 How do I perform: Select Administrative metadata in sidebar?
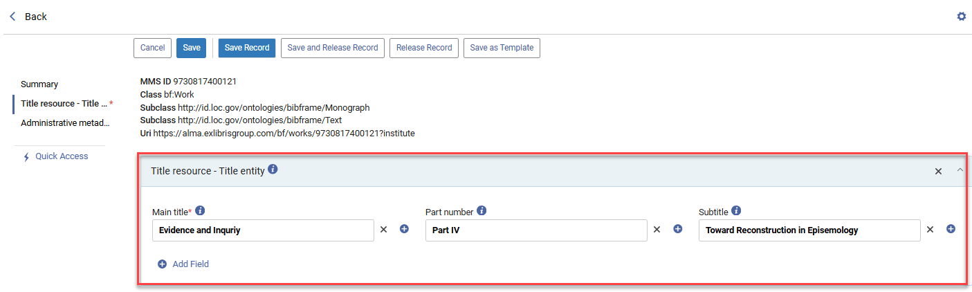pos(65,123)
